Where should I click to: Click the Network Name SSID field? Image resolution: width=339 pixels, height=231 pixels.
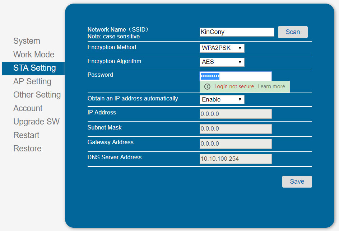click(x=237, y=32)
